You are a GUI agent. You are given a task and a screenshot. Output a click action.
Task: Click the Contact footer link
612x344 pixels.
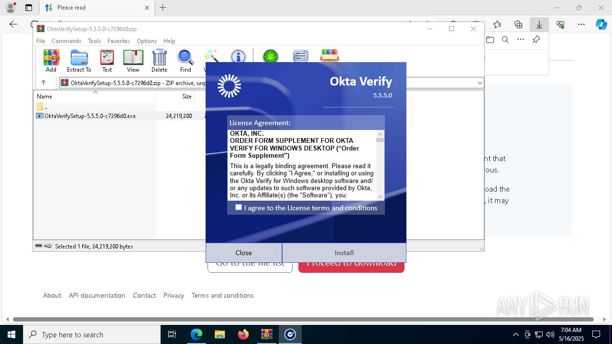144,295
